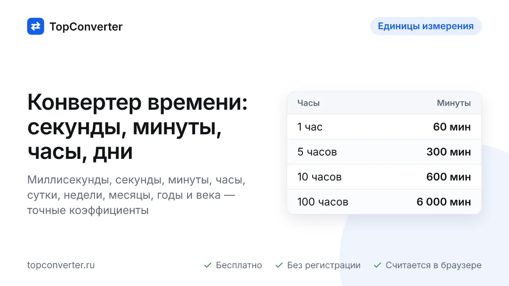Click the checkmark icon beside Считается в браузере
509x286 pixels.
point(378,265)
